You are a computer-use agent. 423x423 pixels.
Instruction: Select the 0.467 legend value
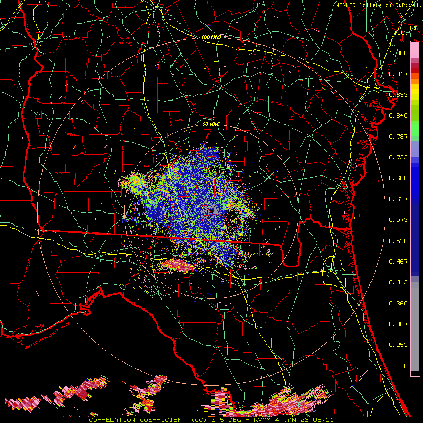pos(398,262)
